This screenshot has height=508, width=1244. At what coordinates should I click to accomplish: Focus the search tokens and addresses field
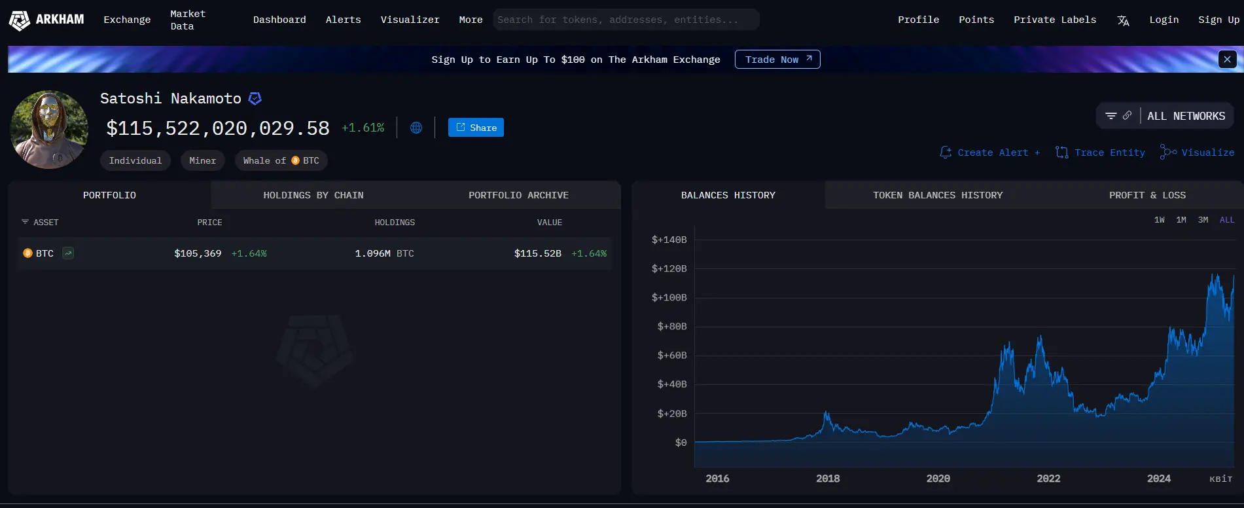[x=626, y=20]
